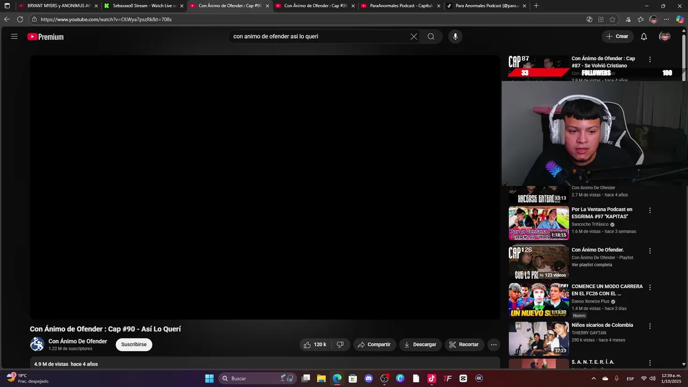
Task: Open Con Ánimo De Ofender channel avatar
Action: coord(37,344)
